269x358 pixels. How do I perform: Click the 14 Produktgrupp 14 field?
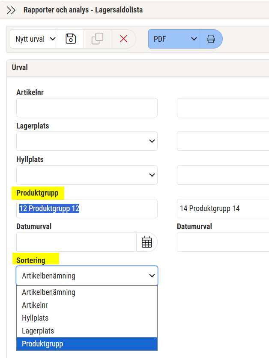[222, 208]
